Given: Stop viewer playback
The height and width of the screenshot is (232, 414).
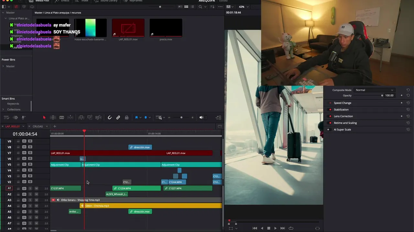Looking at the screenshot, I should (268, 228).
